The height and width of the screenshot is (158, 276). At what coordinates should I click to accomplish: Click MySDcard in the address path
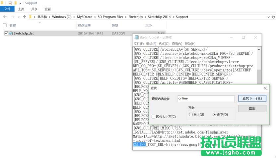(x=85, y=17)
